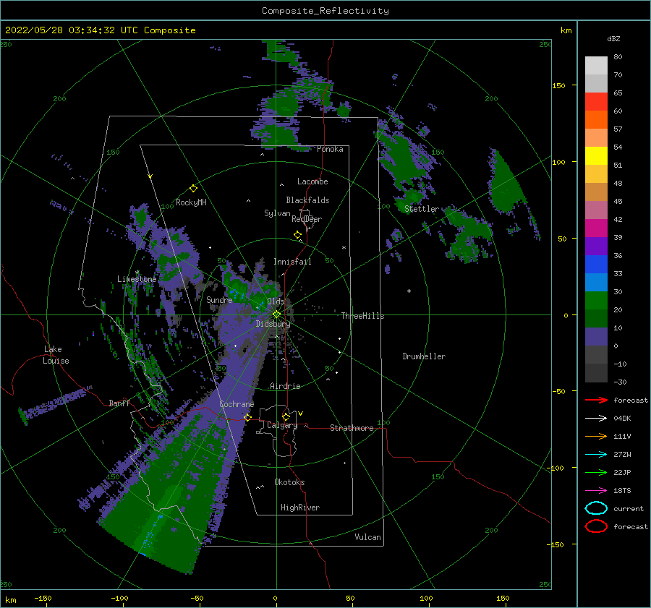Image resolution: width=651 pixels, height=608 pixels.
Task: Click the 18TS legend text
Action: tap(622, 491)
